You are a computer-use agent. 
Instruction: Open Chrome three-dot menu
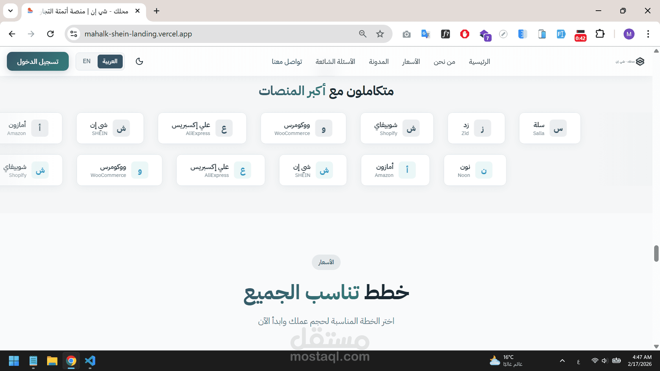pyautogui.click(x=648, y=34)
